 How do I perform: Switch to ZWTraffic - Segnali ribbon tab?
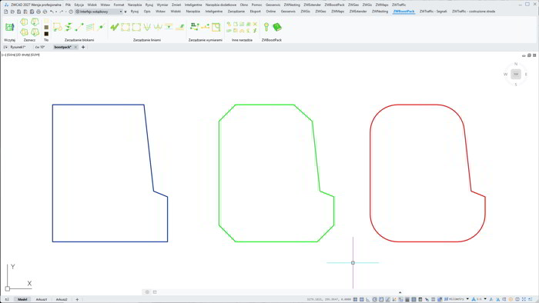pos(433,12)
